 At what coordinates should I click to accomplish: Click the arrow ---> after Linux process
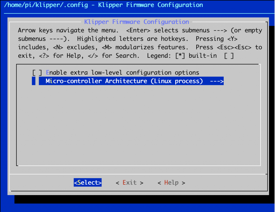(217, 81)
